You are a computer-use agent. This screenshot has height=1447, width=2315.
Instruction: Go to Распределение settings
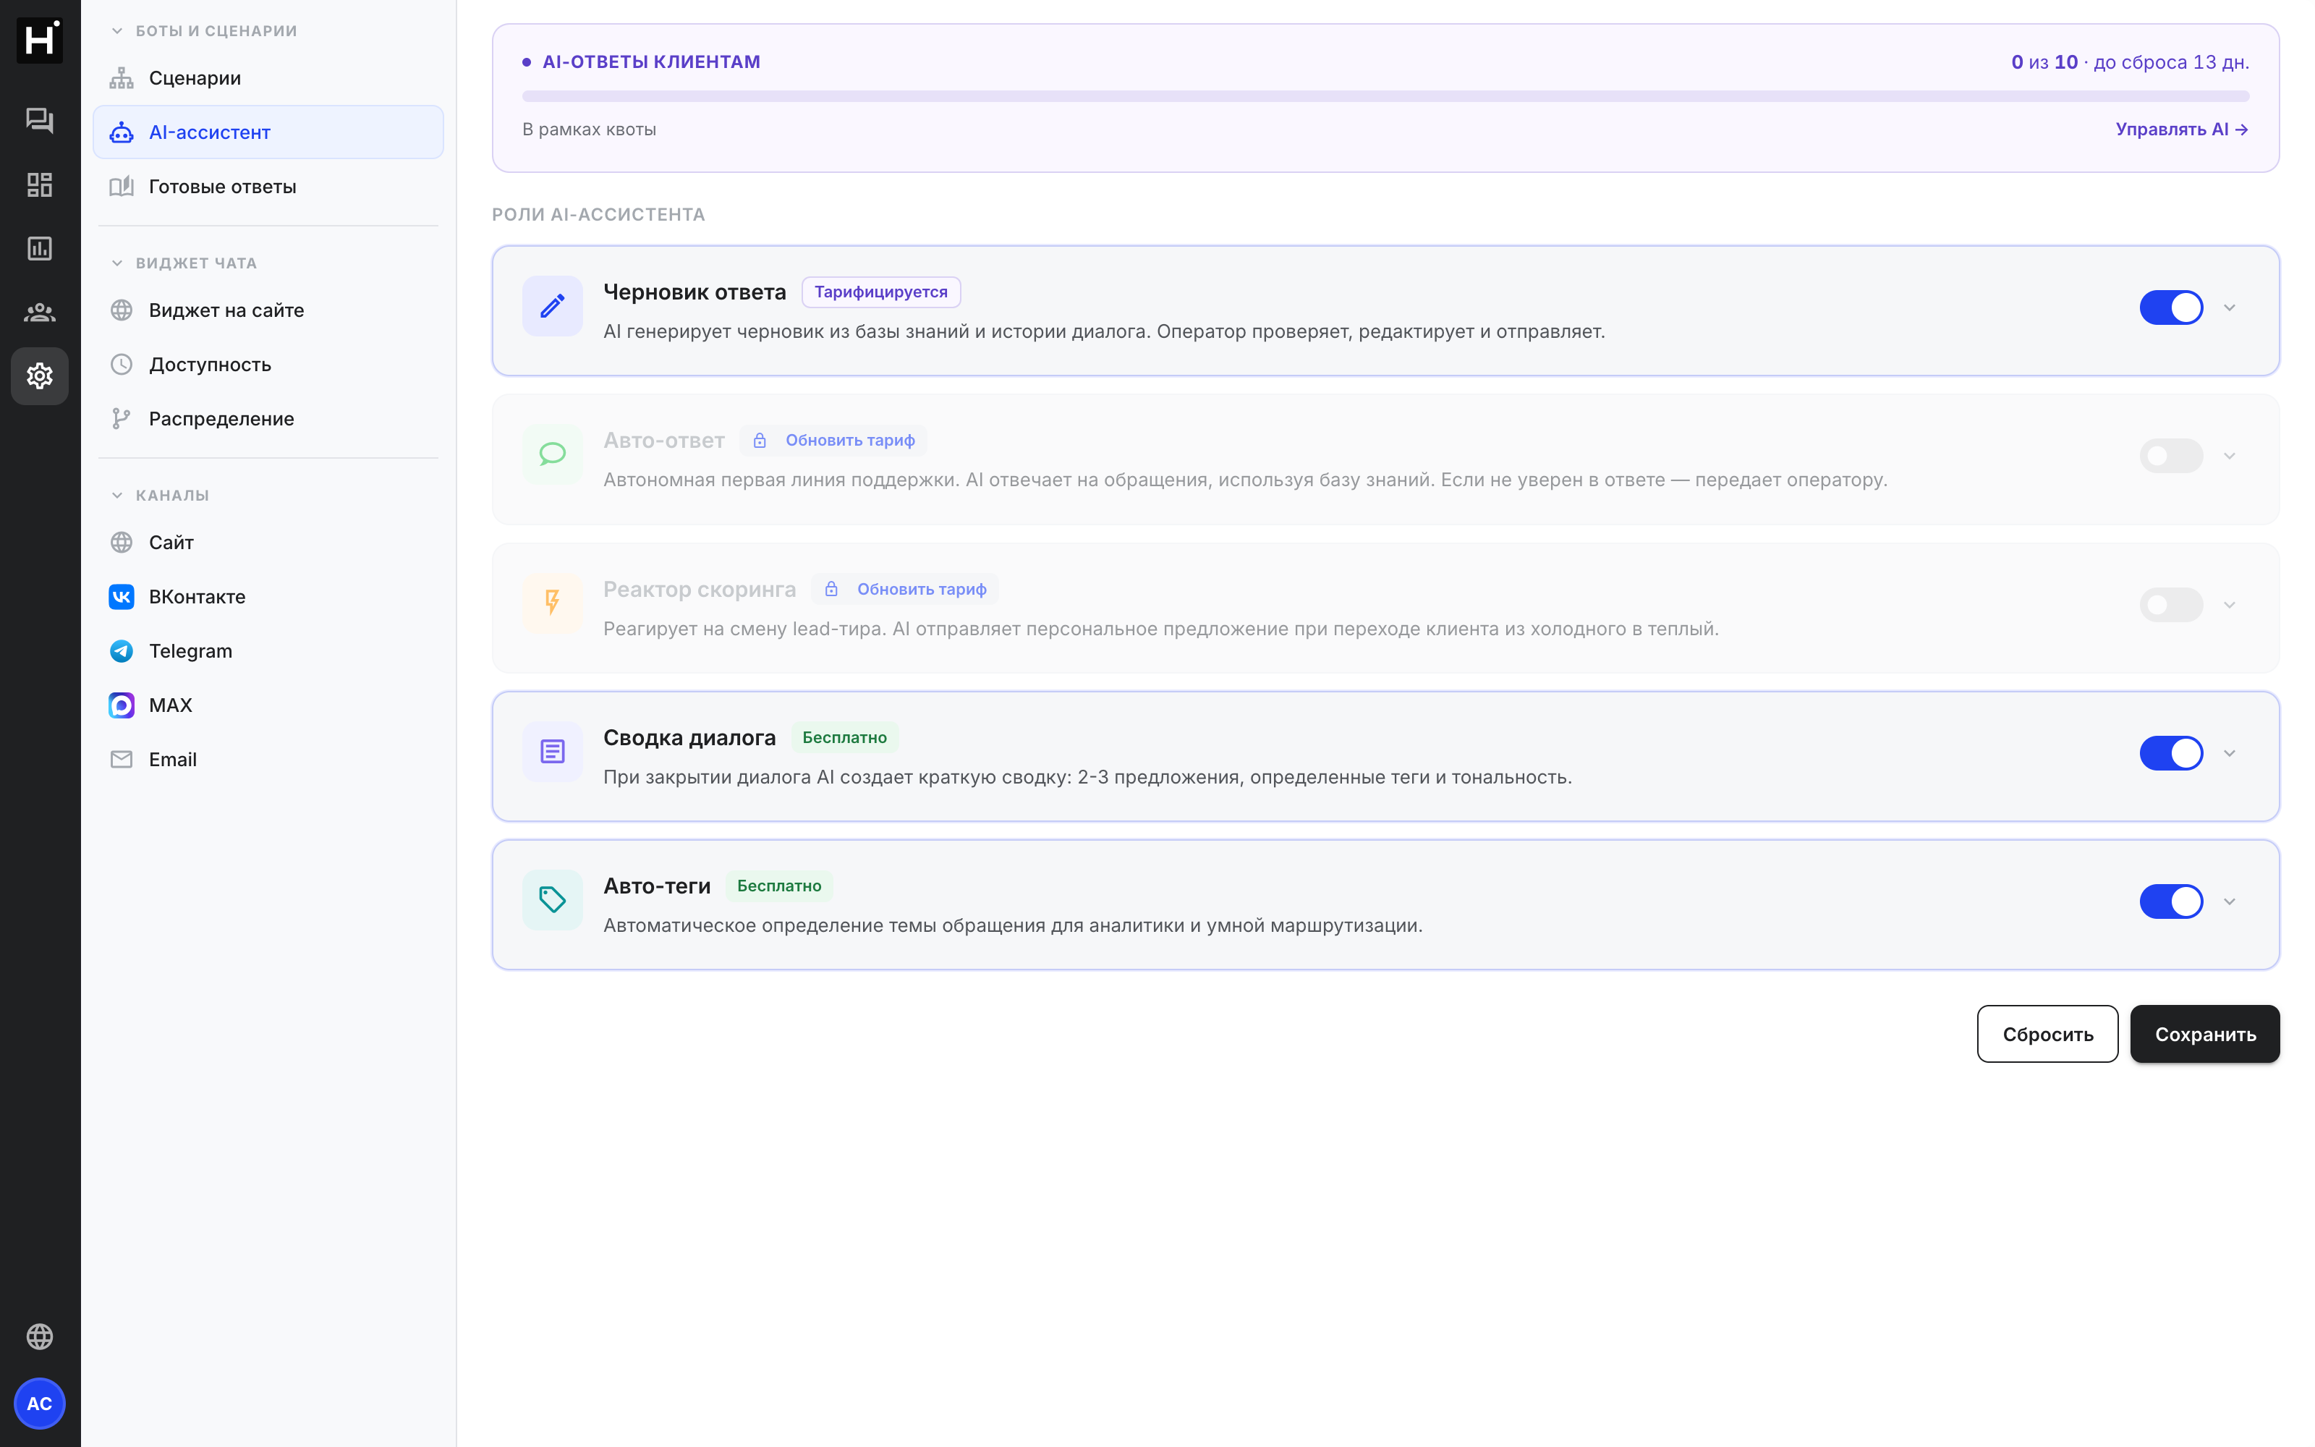point(268,419)
